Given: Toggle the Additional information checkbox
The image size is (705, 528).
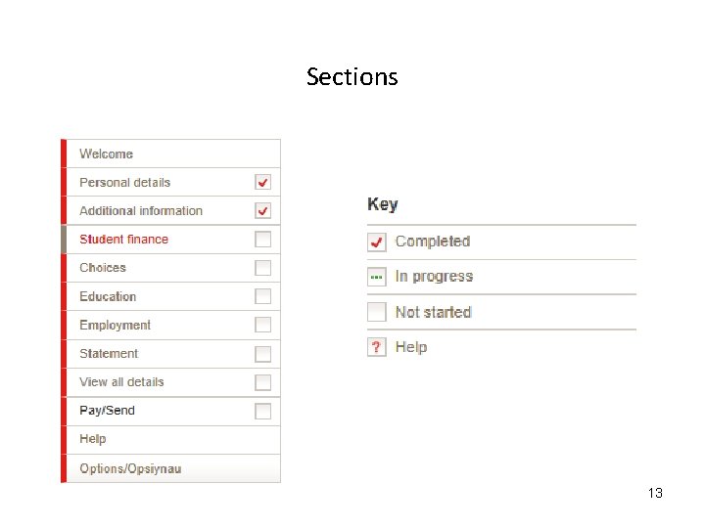Looking at the screenshot, I should click(x=262, y=210).
